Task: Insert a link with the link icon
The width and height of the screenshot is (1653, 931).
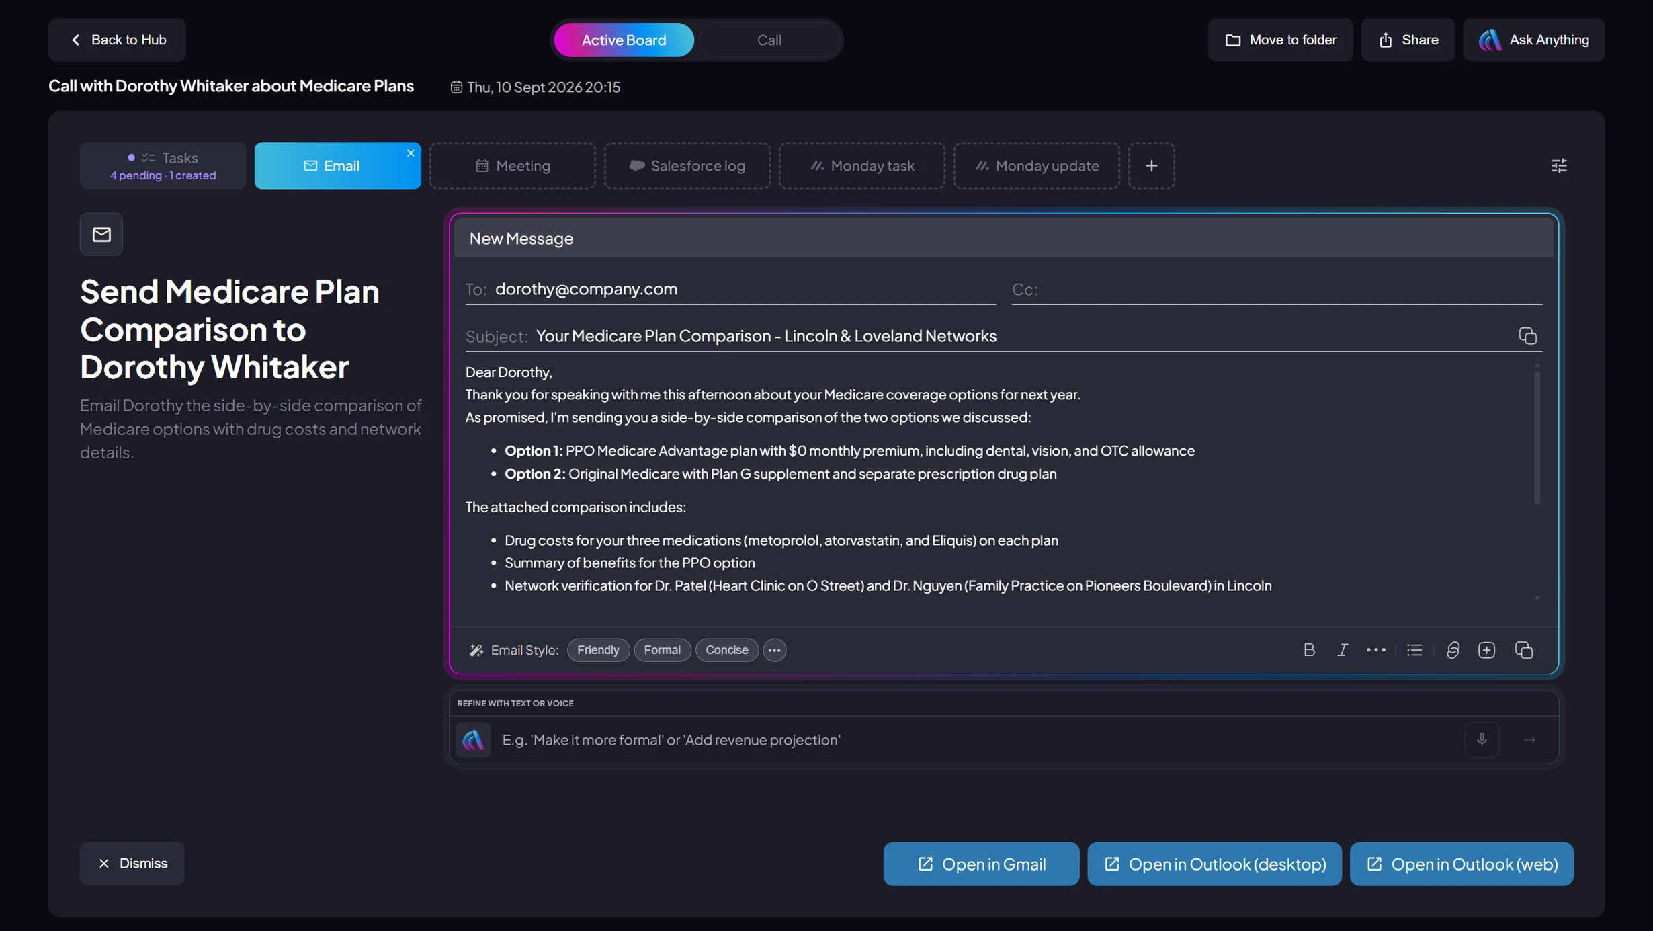Action: point(1453,650)
